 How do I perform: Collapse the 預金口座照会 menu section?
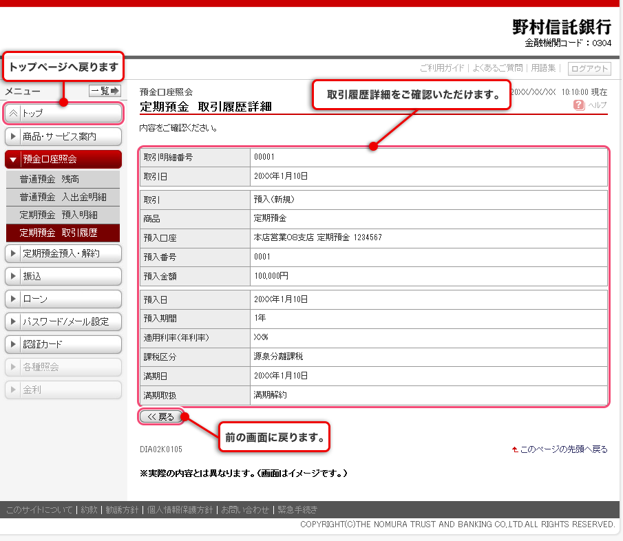click(63, 159)
